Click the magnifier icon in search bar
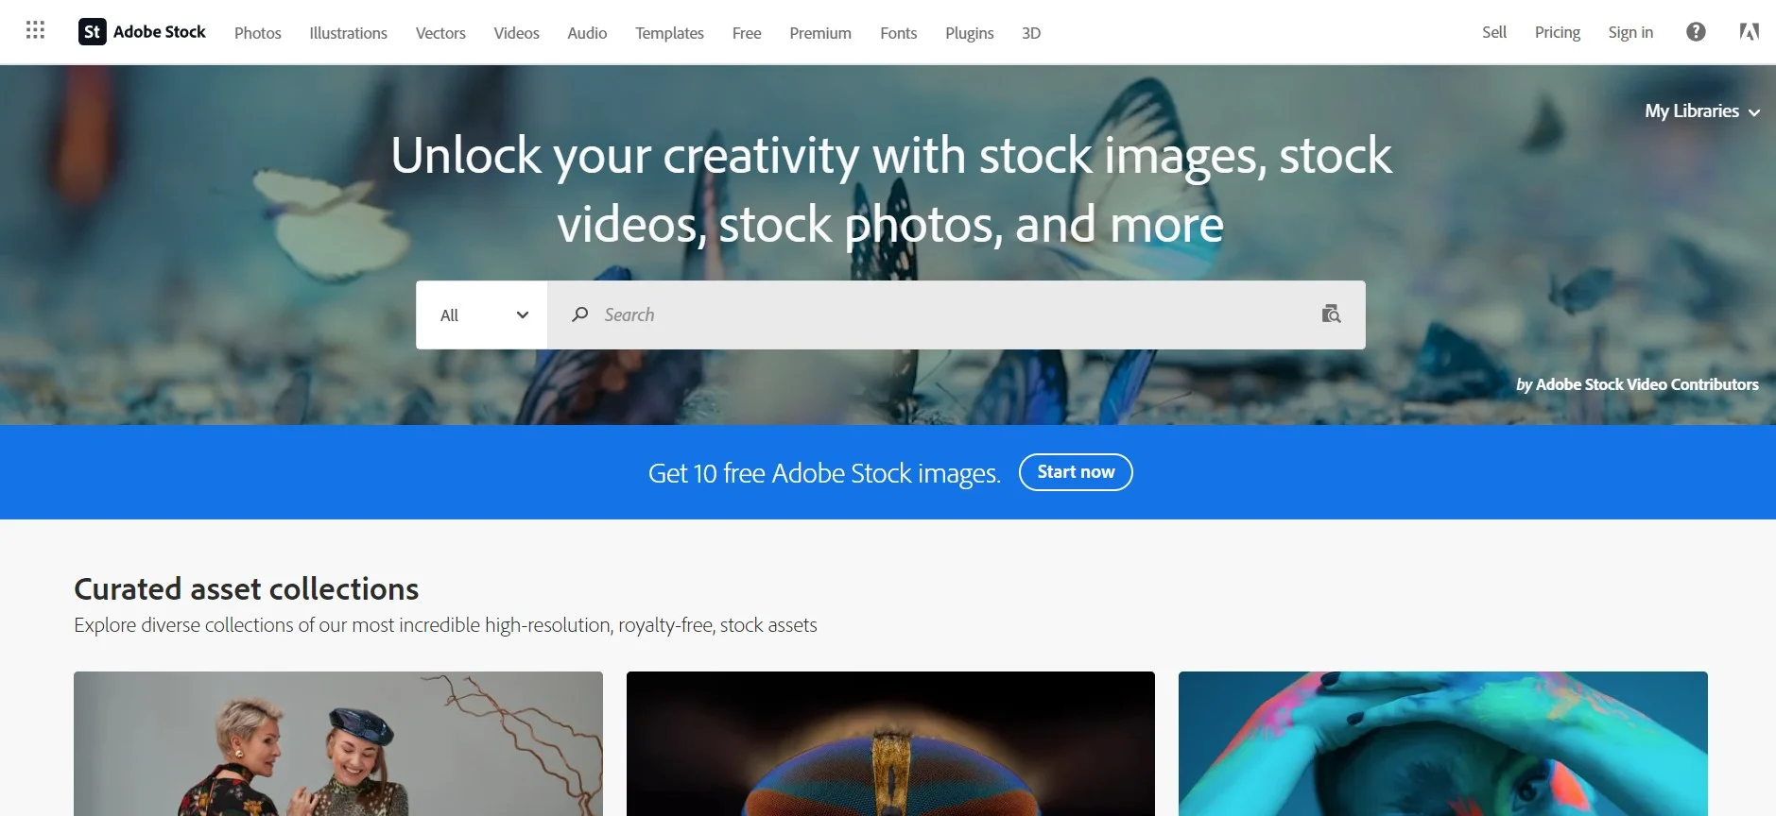This screenshot has width=1776, height=816. pyautogui.click(x=580, y=314)
